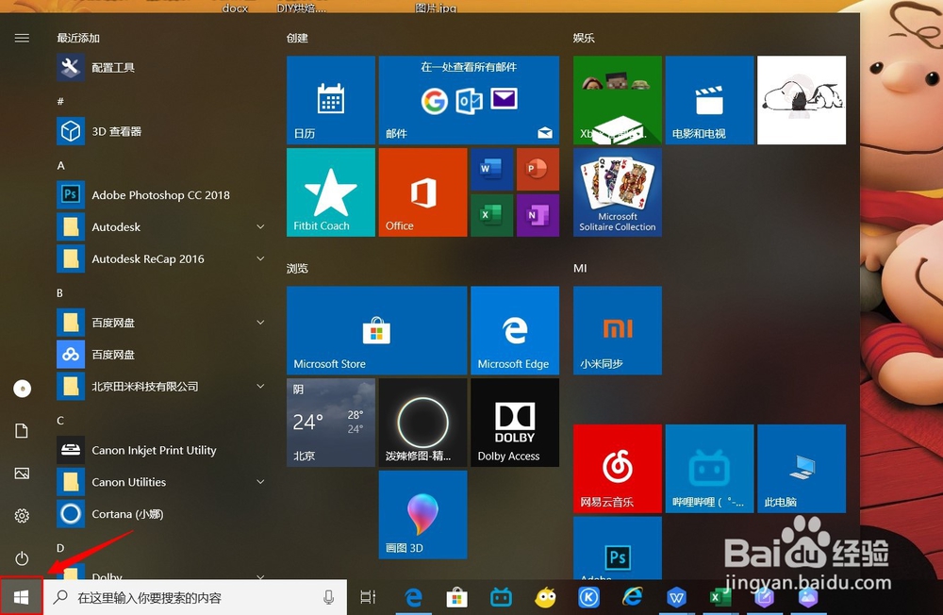This screenshot has height=615, width=943.
Task: Open the Xbox games tile
Action: tap(617, 100)
